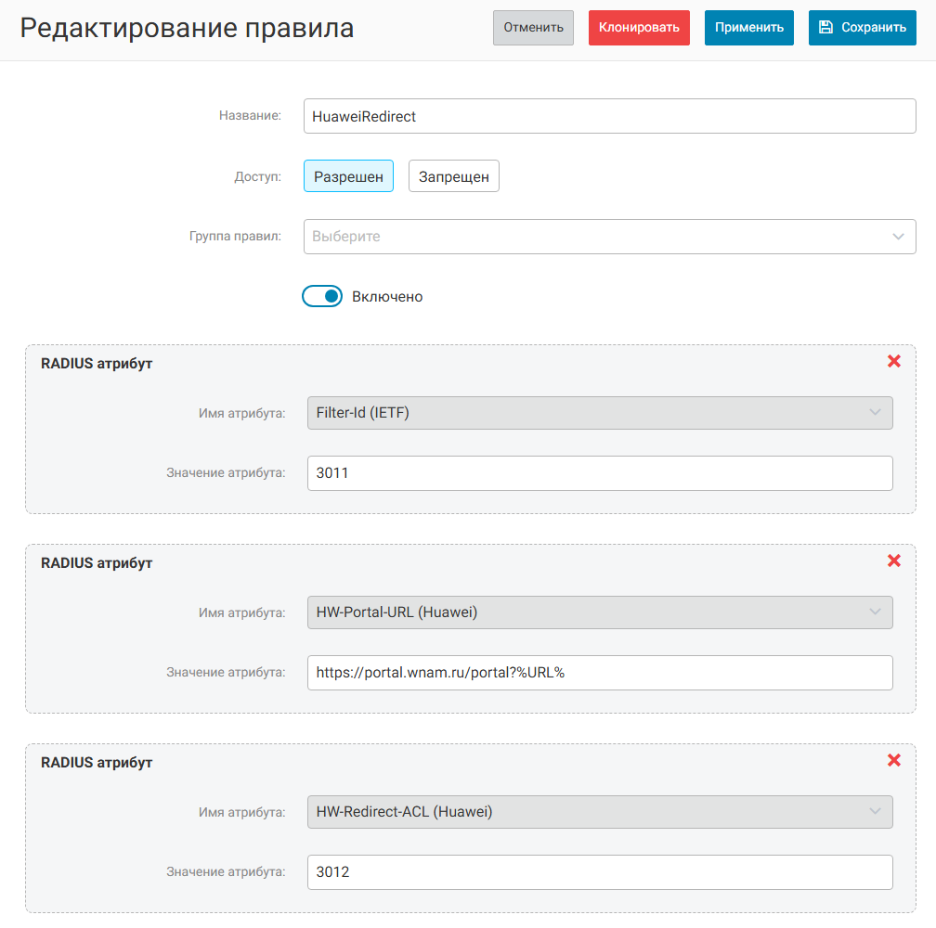Focus the attribute value field containing 3011
Image resolution: width=936 pixels, height=928 pixels.
[x=599, y=473]
